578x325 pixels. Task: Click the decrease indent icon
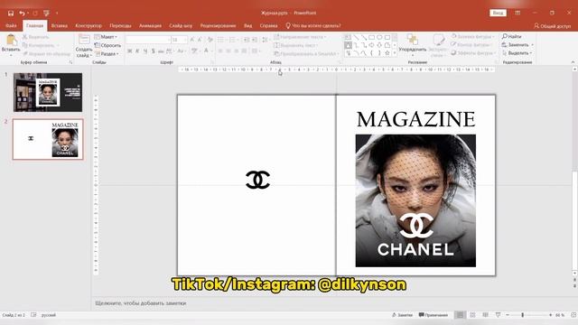coord(247,40)
